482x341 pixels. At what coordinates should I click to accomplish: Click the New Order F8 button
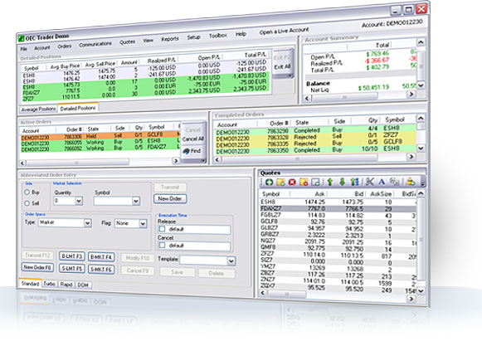tap(37, 267)
